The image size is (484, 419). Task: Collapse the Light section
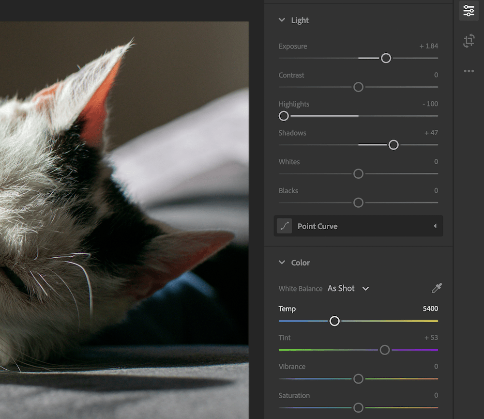point(282,20)
